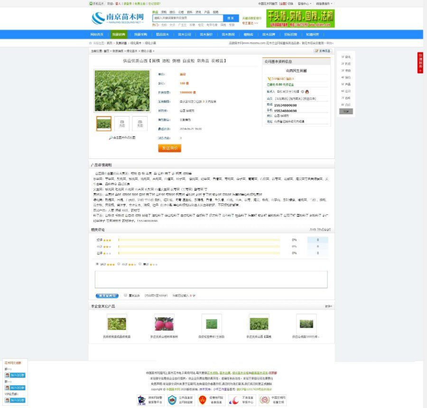Open the 'more' link in the other products header
Viewport: 427px width, 408px height.
coord(328,306)
